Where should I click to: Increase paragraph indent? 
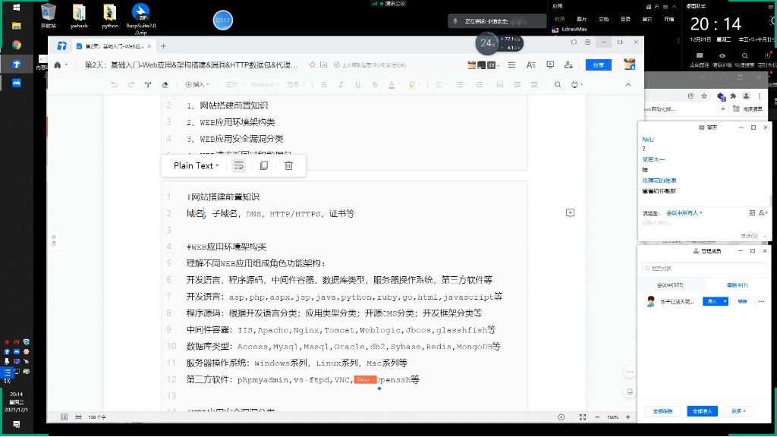pyautogui.click(x=534, y=85)
